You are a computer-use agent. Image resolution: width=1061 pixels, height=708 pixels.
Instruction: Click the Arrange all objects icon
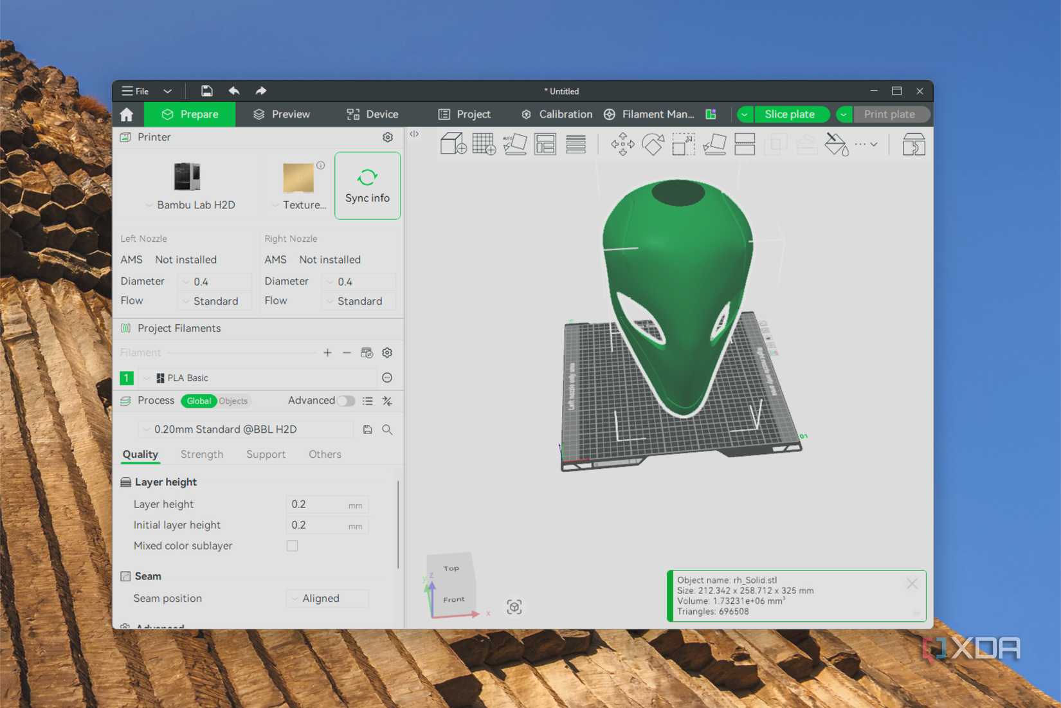(x=545, y=144)
